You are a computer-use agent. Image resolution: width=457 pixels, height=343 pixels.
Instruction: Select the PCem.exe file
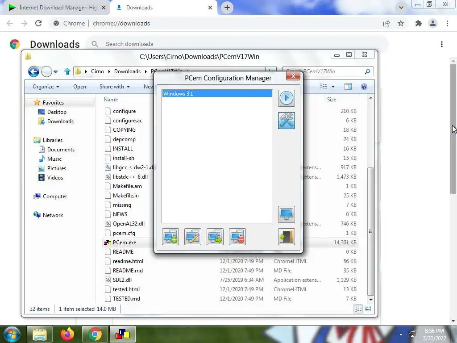point(125,243)
